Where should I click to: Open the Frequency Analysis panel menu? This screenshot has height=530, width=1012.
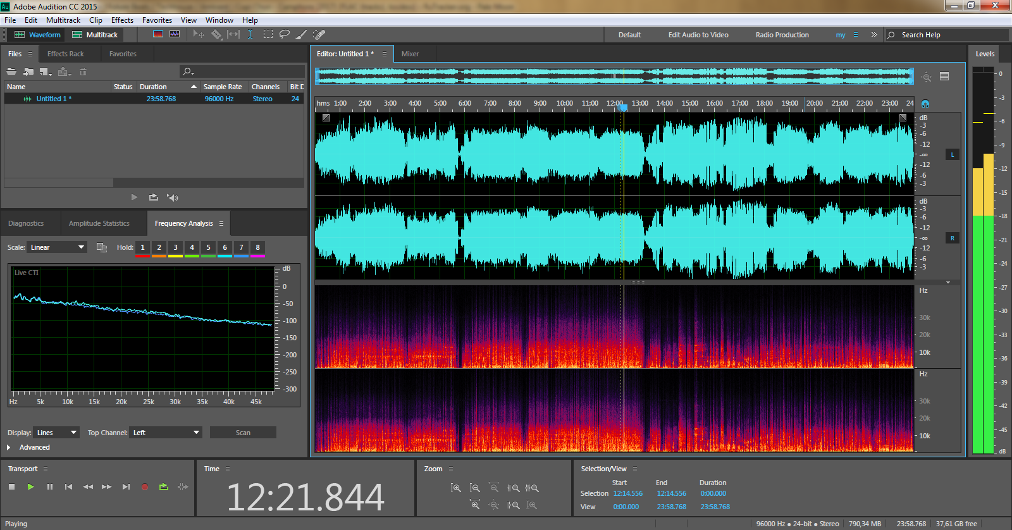point(221,223)
